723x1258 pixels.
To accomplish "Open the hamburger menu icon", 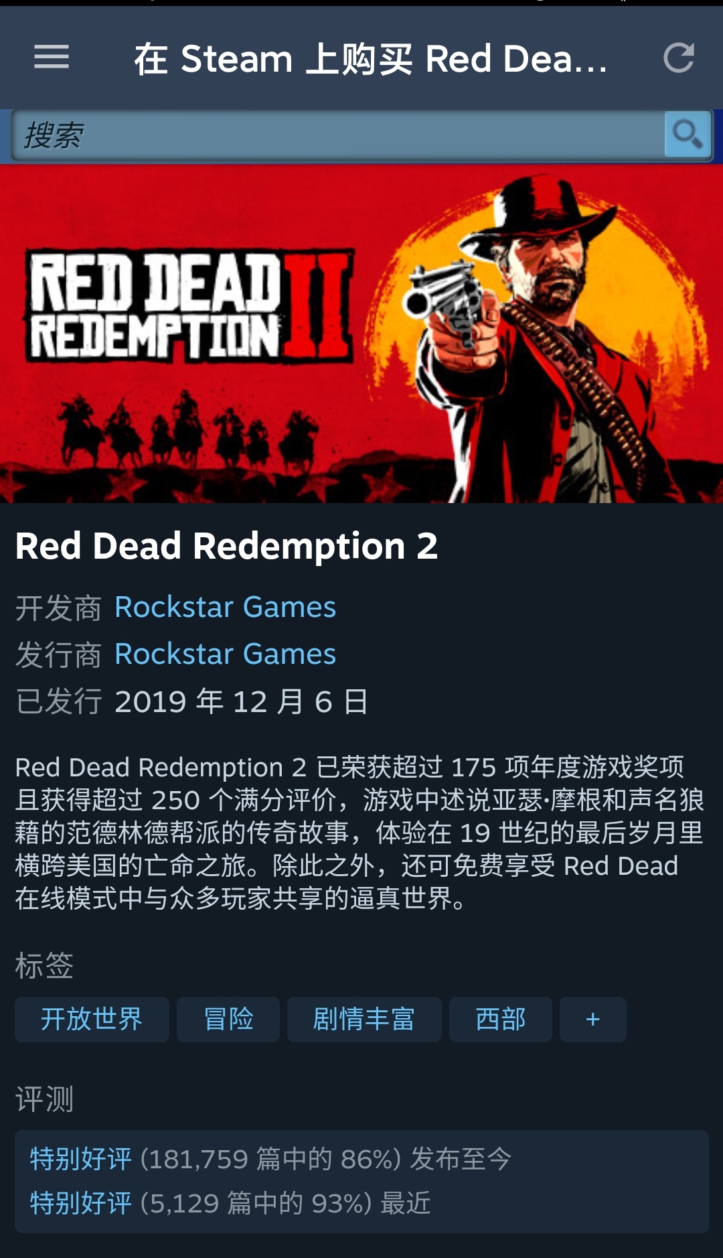I will coord(52,57).
